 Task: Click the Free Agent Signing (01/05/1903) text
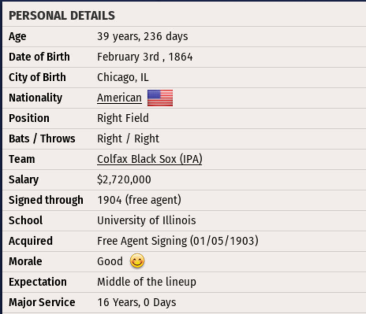177,241
